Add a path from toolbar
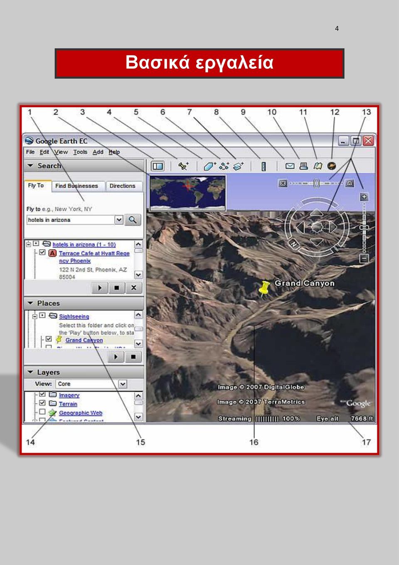The image size is (399, 565). 224,166
